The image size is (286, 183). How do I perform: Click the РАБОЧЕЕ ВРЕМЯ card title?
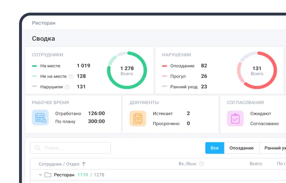coord(50,103)
